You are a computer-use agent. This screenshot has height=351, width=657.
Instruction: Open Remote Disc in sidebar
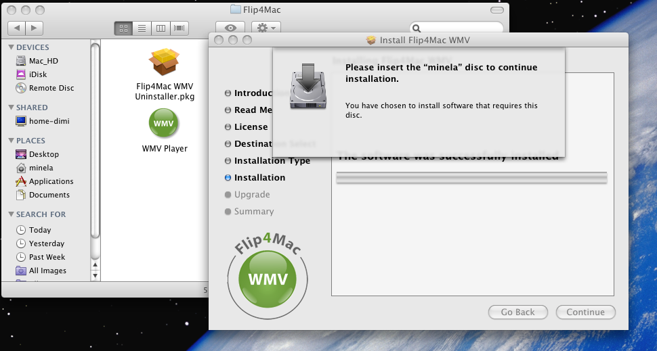51,88
